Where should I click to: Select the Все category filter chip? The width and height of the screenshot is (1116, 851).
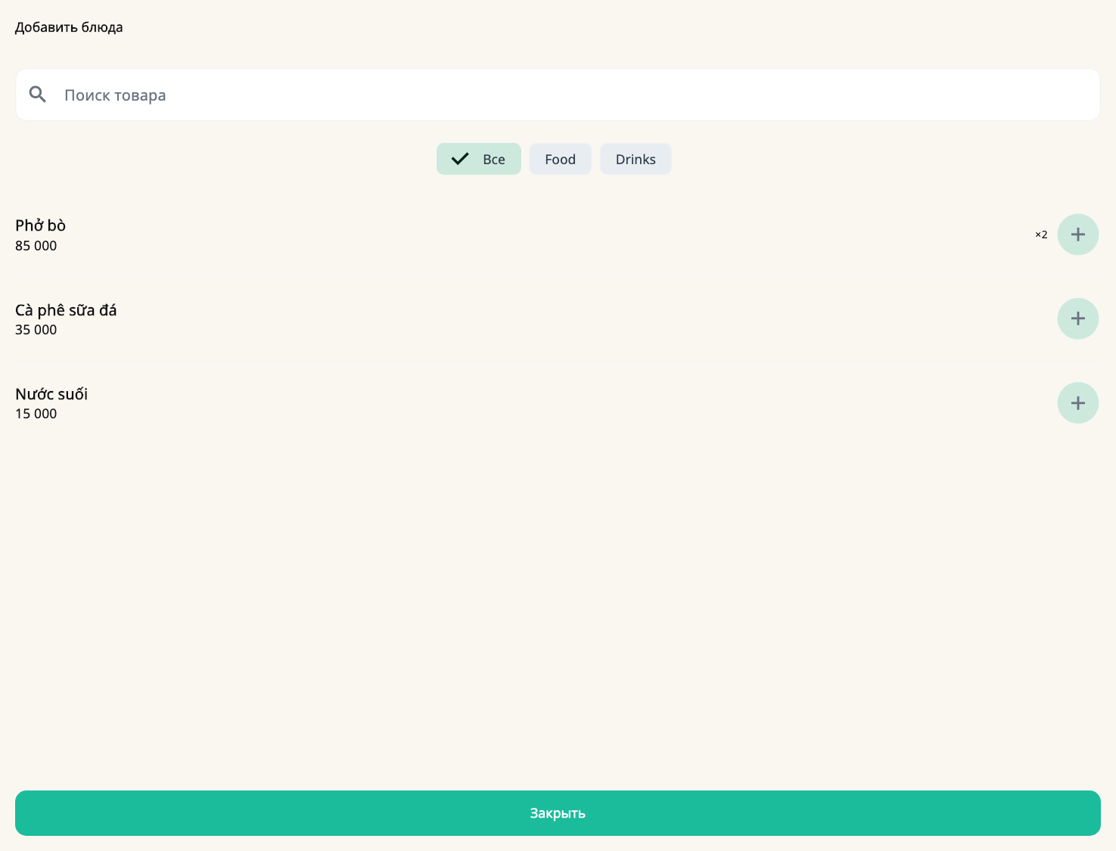point(479,159)
